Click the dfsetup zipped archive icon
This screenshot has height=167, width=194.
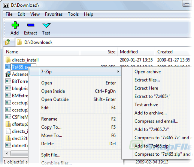click(x=8, y=124)
